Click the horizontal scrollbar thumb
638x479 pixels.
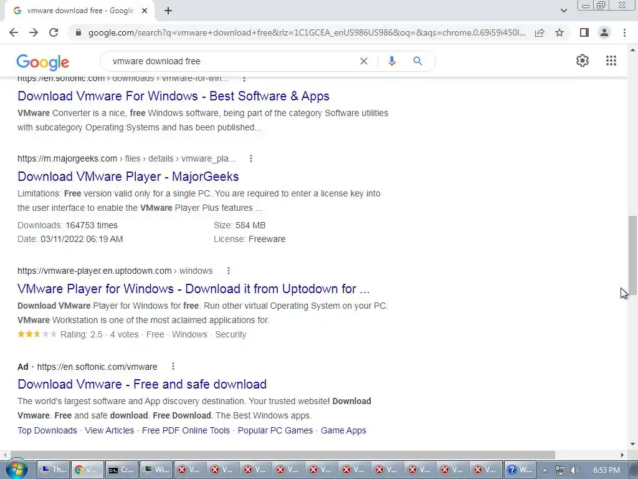pos(283,455)
